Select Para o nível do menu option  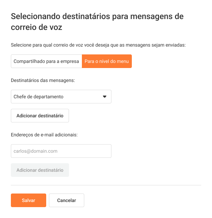(x=107, y=62)
